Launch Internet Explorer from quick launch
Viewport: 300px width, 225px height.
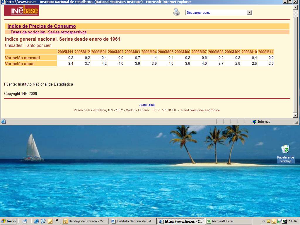coord(37,221)
